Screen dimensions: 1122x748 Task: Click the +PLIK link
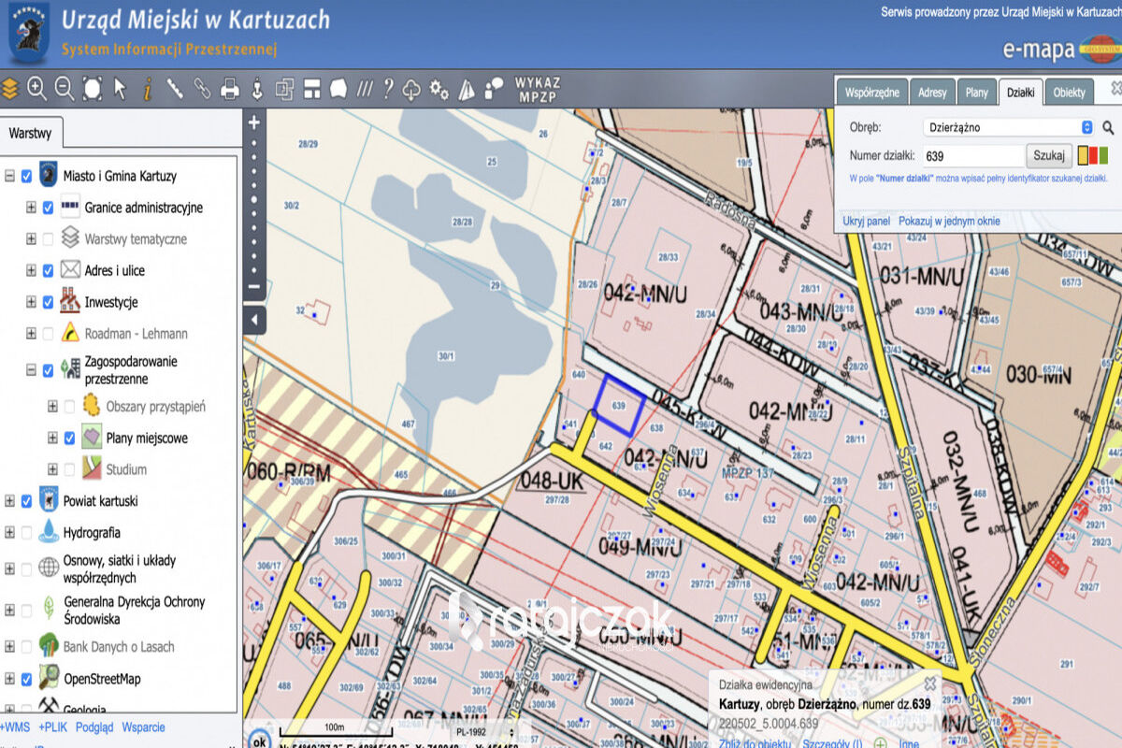52,726
